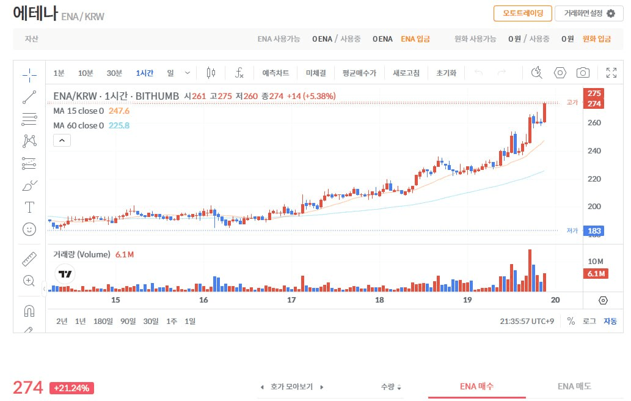
Task: Set chart range to 1주
Action: click(x=172, y=322)
